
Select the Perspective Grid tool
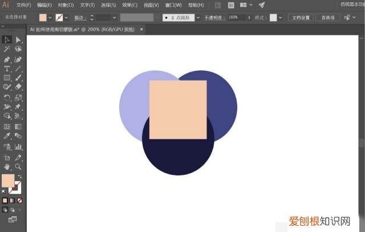click(18, 116)
